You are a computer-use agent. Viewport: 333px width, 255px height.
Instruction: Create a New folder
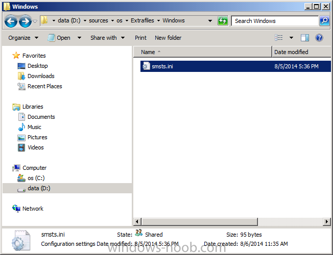[x=168, y=38]
